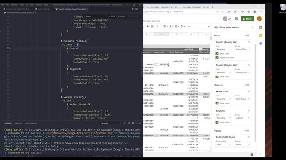Image resolution: width=286 pixels, height=160 pixels.
Task: Open the Recycle Bin desktop icon
Action: coord(282,8)
